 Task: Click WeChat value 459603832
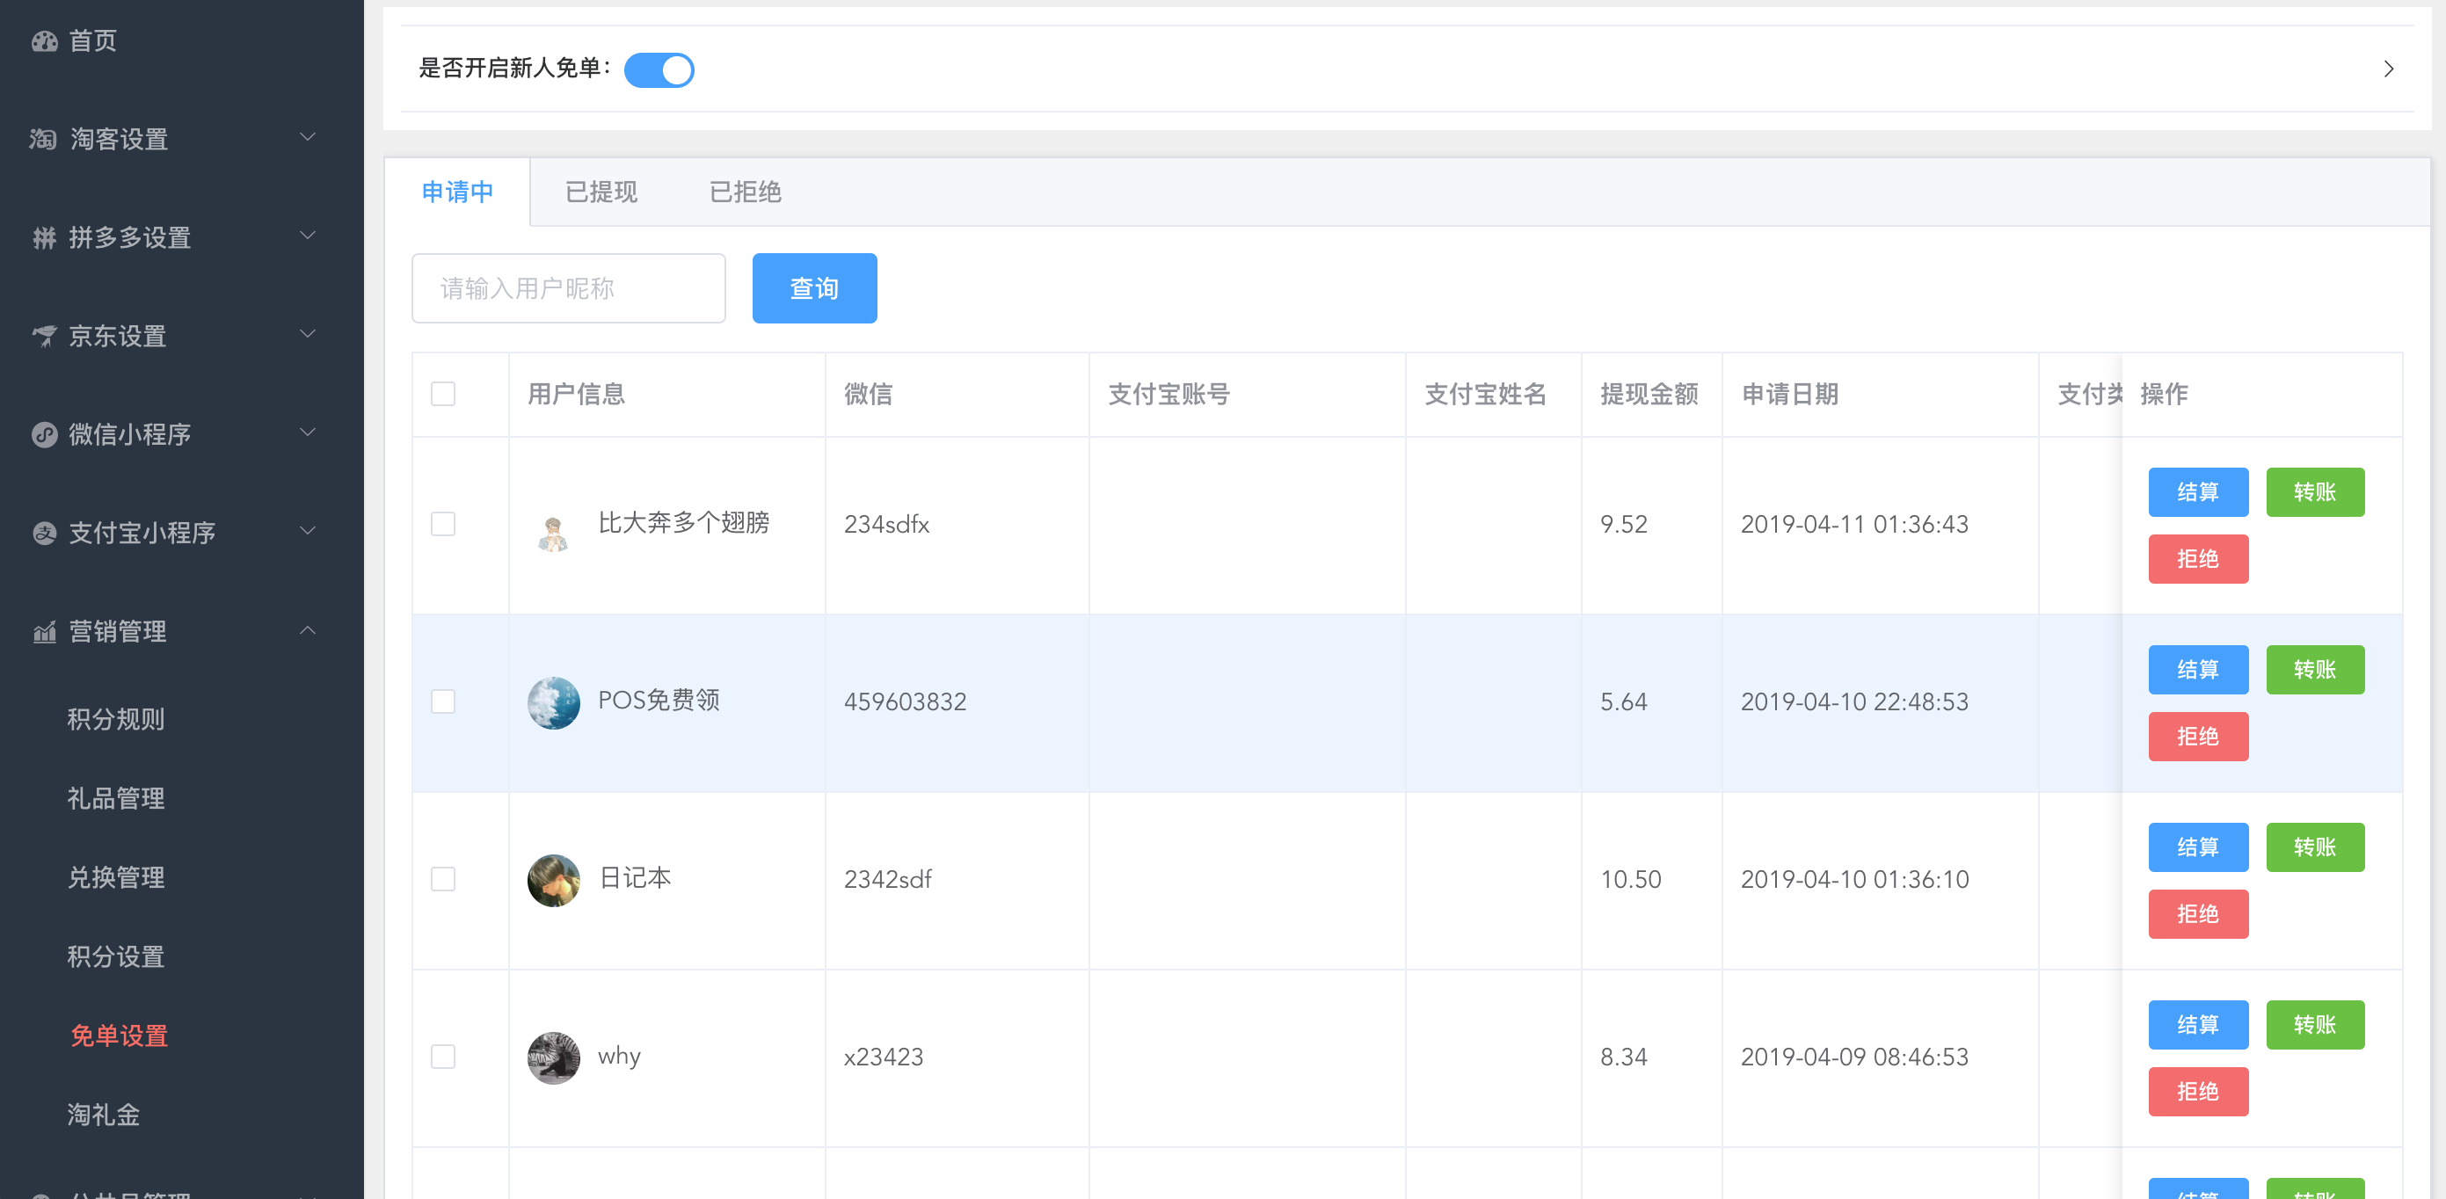(x=905, y=702)
